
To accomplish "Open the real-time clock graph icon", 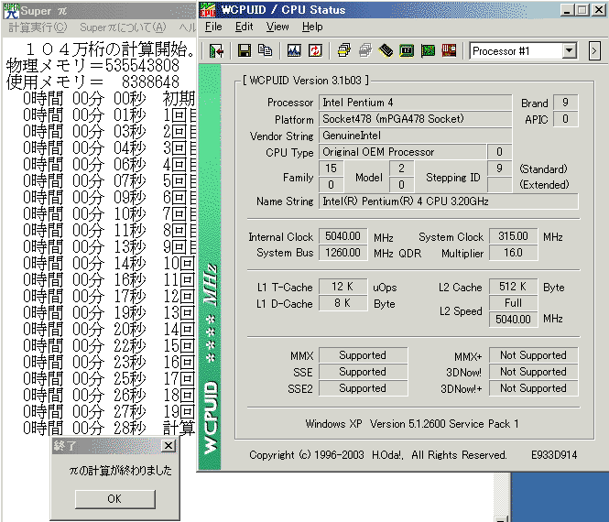I will click(x=294, y=51).
